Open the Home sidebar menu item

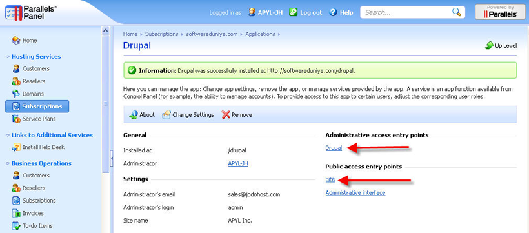coord(30,41)
